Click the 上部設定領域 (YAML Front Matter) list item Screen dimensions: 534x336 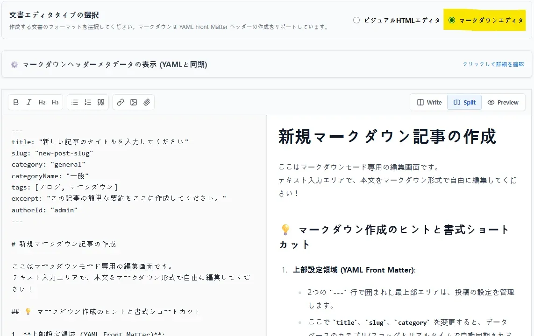pos(354,270)
